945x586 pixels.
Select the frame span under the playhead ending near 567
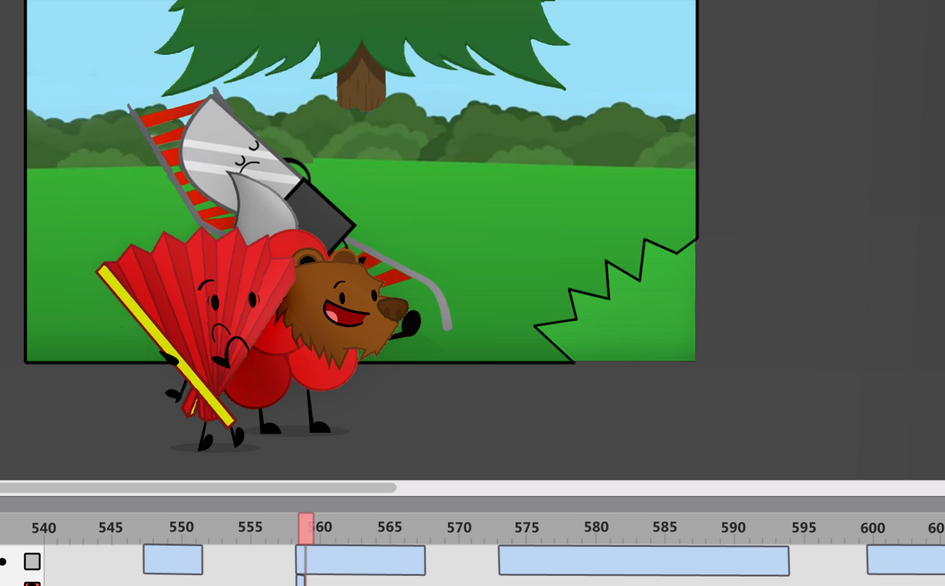click(x=361, y=560)
